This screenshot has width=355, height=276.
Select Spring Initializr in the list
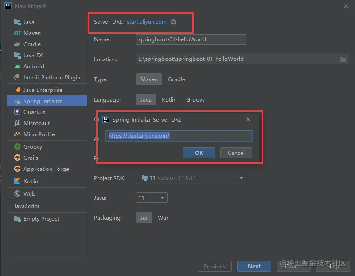pos(47,101)
